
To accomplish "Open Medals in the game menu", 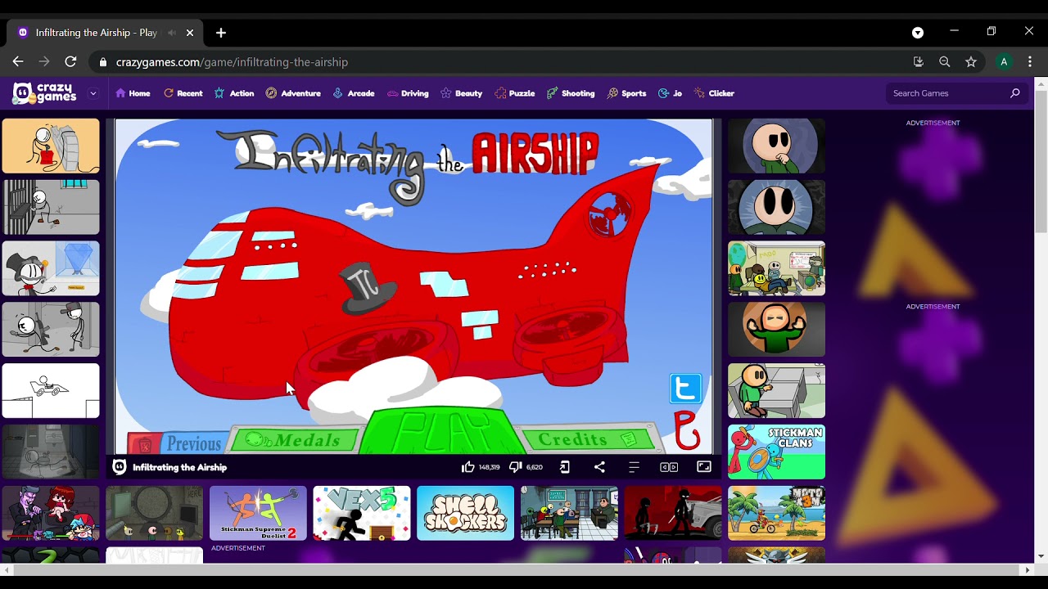I will tap(296, 440).
